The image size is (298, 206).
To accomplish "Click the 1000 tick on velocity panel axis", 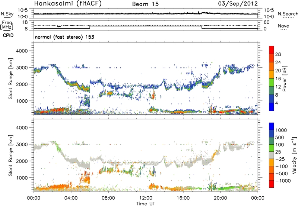I will point(22,178).
